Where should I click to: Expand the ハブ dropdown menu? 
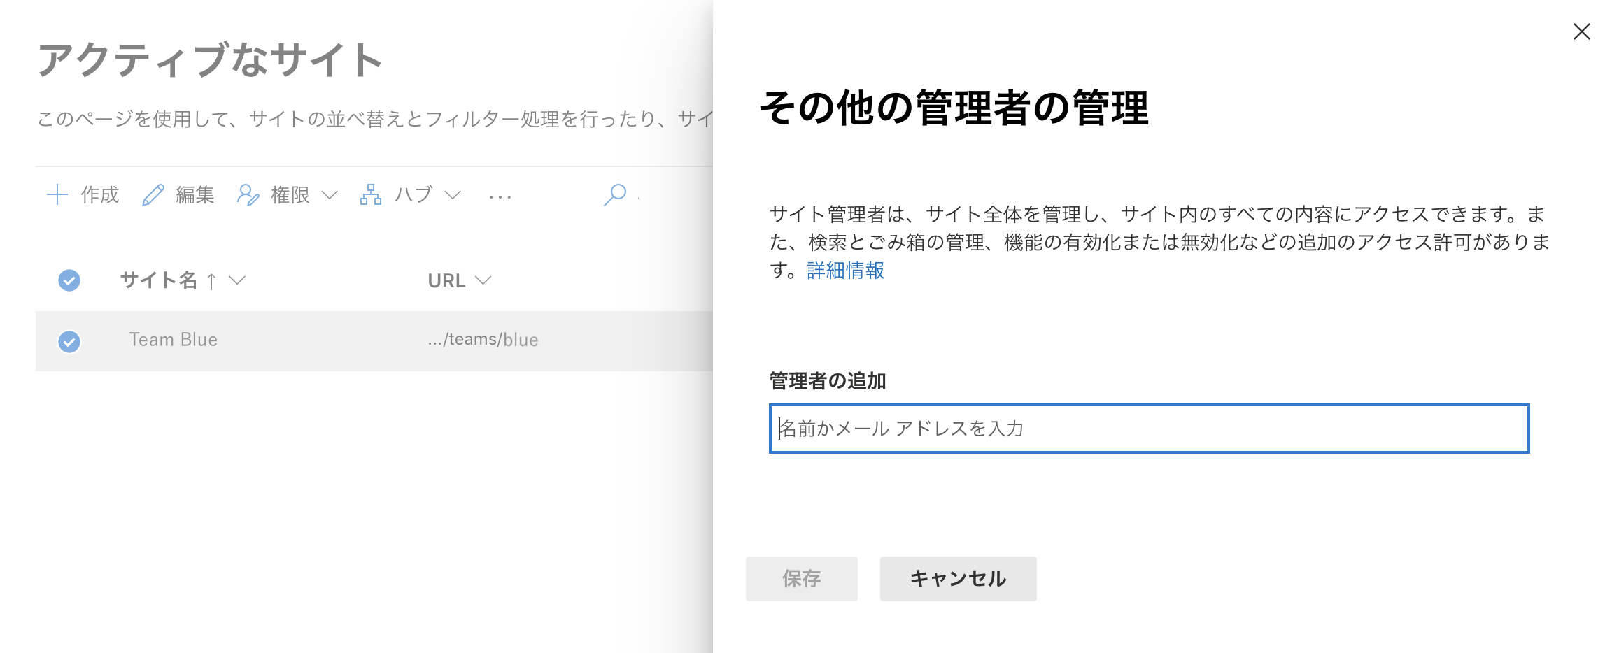453,195
